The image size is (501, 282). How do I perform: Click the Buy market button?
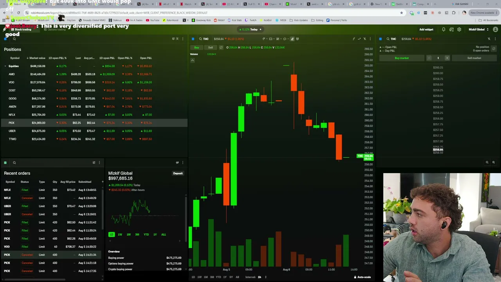click(402, 58)
